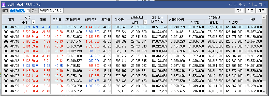Click the 회전율 column header

point(106,20)
